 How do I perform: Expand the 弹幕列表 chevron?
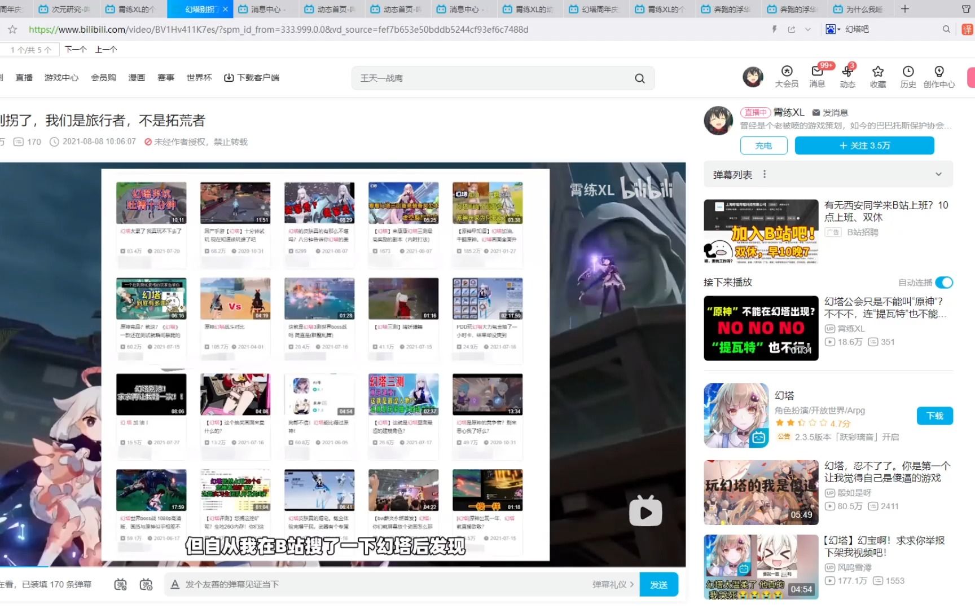[938, 174]
